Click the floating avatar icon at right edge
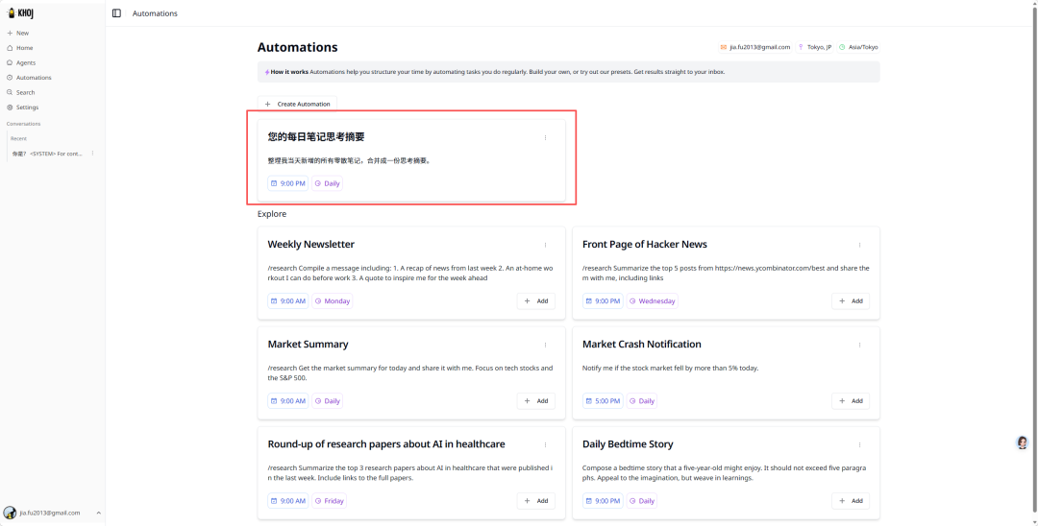This screenshot has width=1038, height=526. click(x=1022, y=442)
